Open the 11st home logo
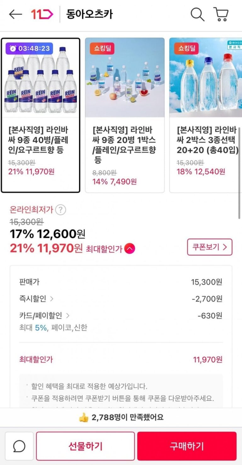This screenshot has width=242, height=465. click(42, 14)
